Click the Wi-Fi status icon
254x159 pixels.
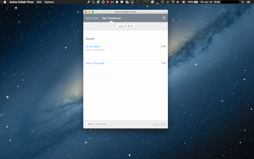coord(173,2)
